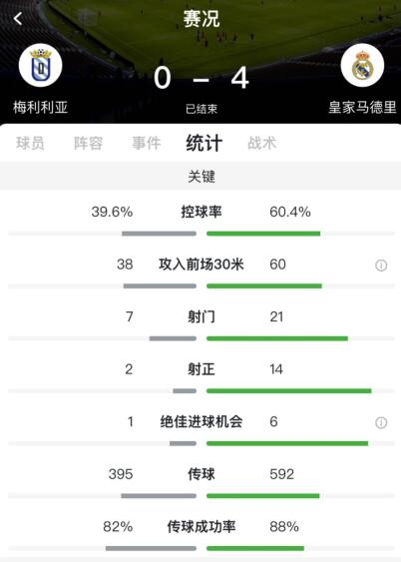Click the green 射门 bar
This screenshot has width=401, height=562.
coord(277,338)
